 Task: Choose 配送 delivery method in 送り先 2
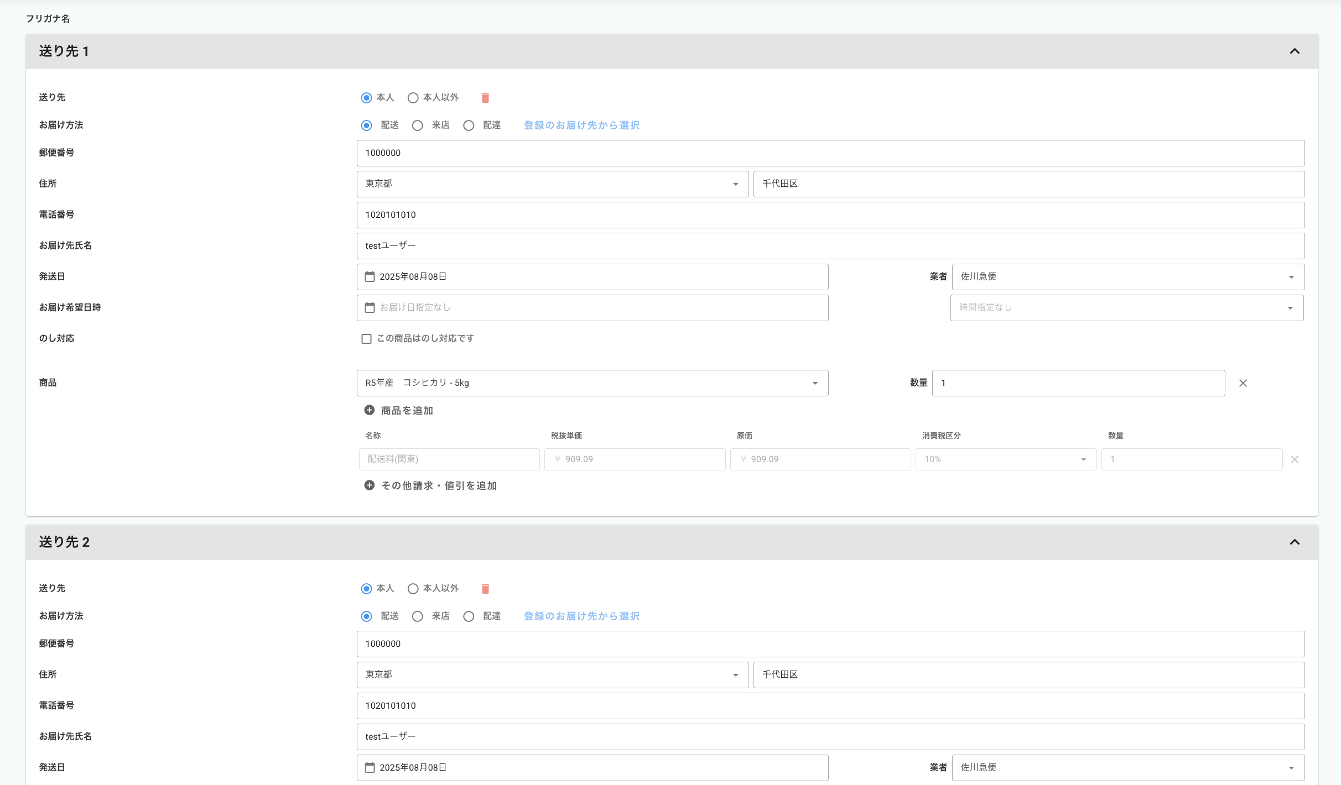click(366, 616)
